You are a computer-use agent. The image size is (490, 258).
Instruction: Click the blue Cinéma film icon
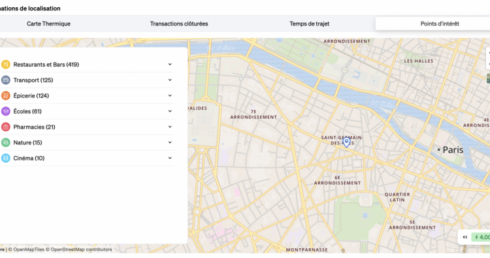coord(6,158)
